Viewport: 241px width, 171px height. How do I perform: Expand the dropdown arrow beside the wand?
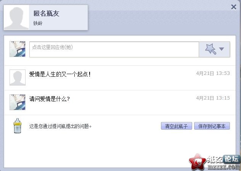pos(222,49)
